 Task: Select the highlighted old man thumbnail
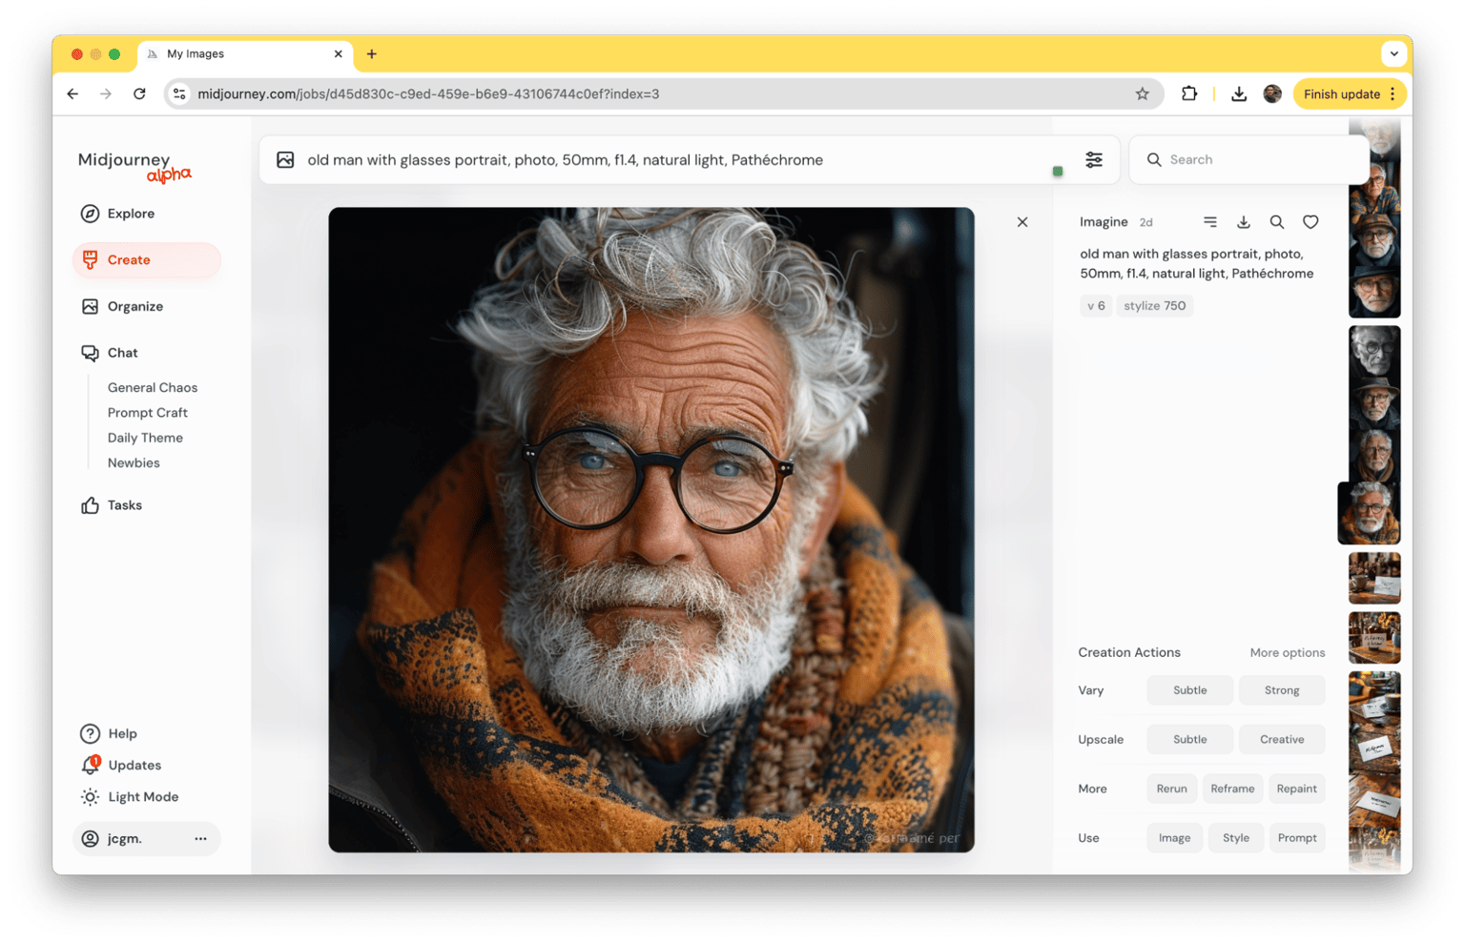(x=1369, y=513)
